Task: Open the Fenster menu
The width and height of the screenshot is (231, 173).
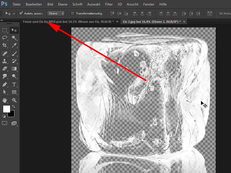Action: tap(149, 4)
